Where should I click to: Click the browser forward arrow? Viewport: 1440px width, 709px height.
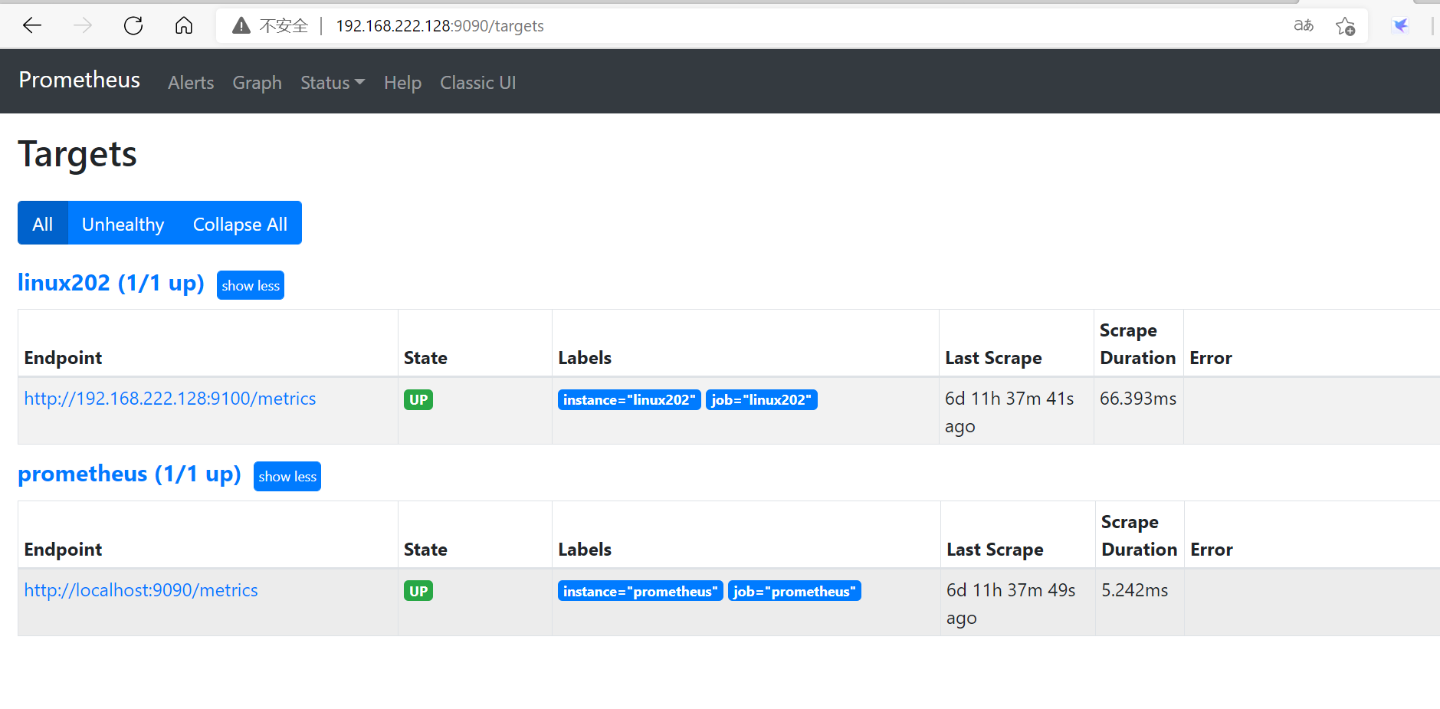click(83, 26)
